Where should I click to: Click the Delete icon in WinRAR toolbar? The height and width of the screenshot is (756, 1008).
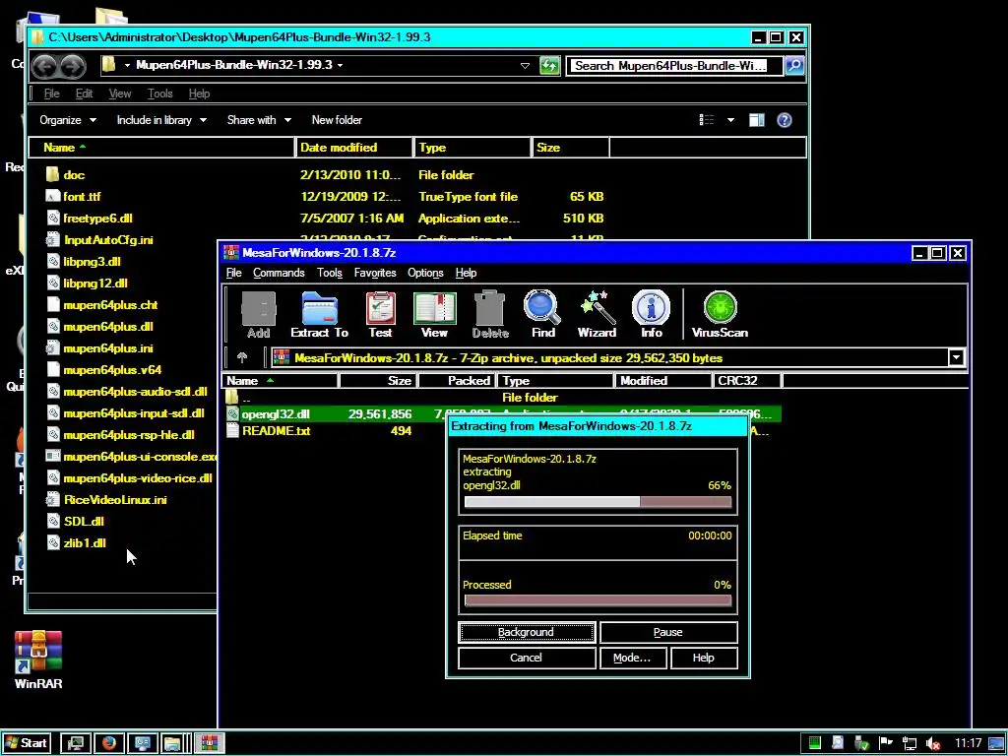coord(490,314)
